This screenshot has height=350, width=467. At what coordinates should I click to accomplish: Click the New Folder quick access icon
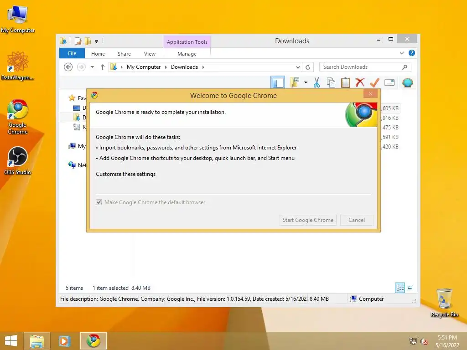pos(88,41)
